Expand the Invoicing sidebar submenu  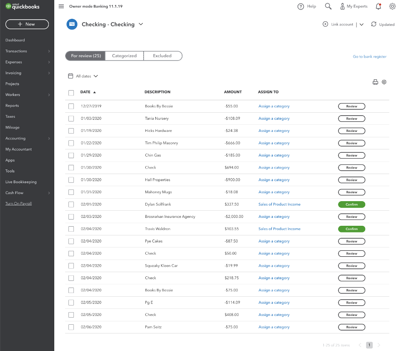coord(49,73)
